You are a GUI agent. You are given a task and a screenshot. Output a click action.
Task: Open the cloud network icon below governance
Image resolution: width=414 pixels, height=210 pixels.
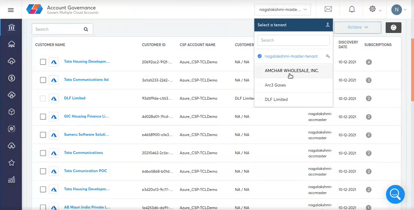click(11, 44)
